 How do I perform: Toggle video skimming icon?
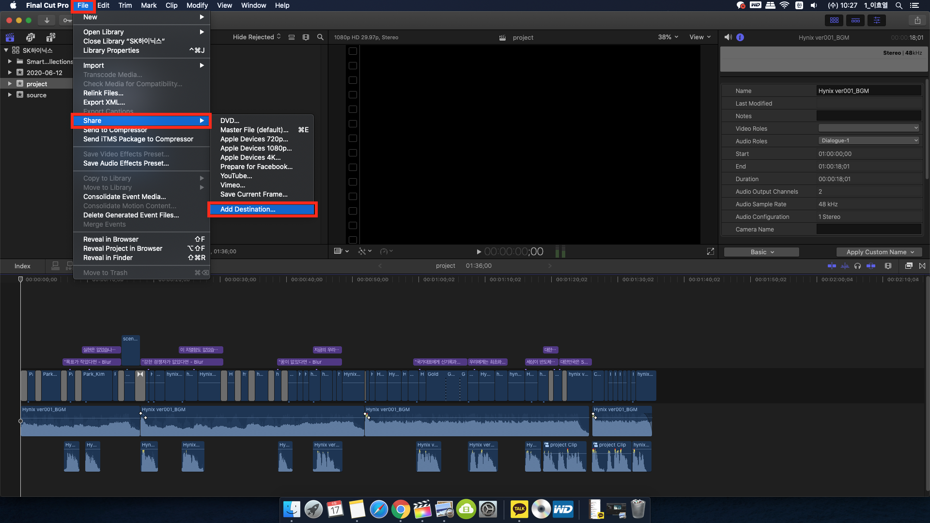(x=832, y=266)
